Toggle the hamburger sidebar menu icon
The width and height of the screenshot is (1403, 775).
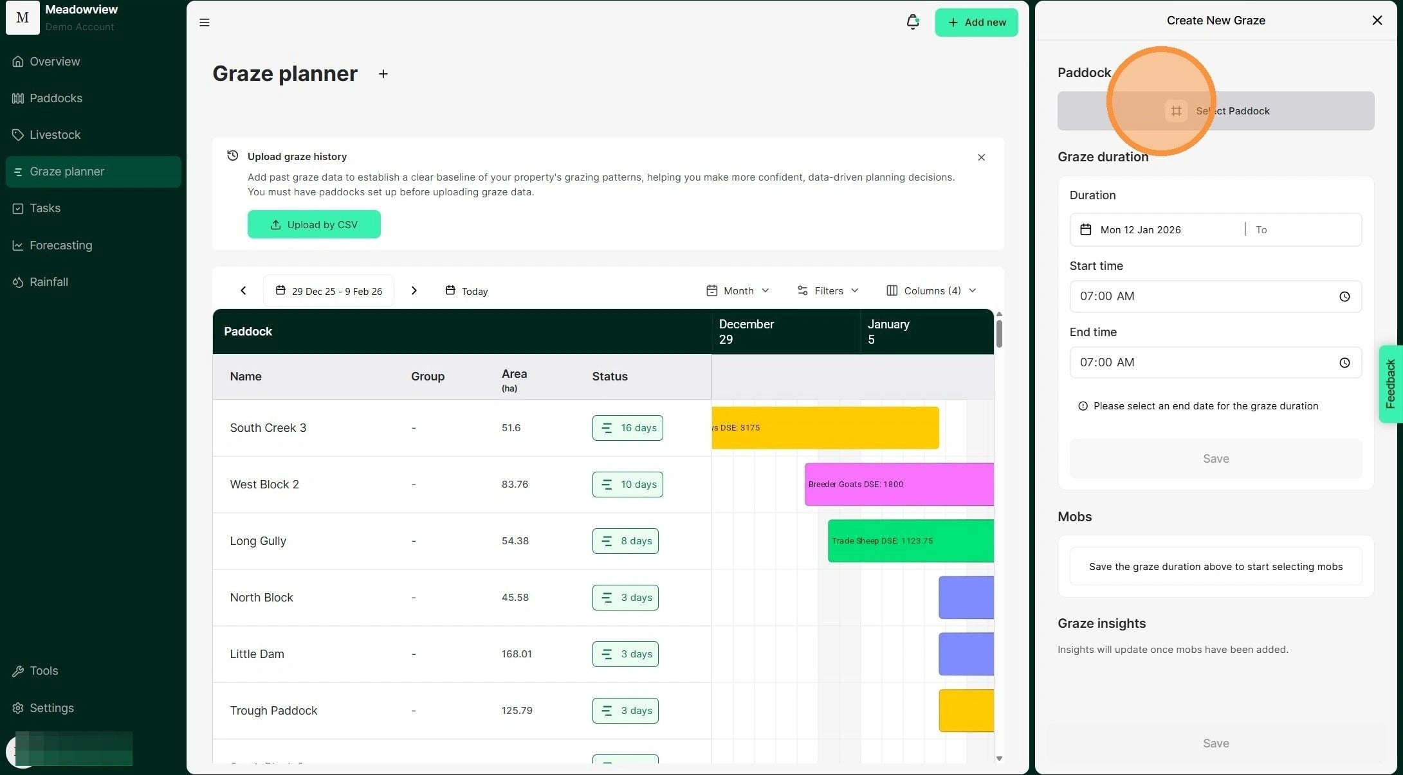[x=205, y=22]
